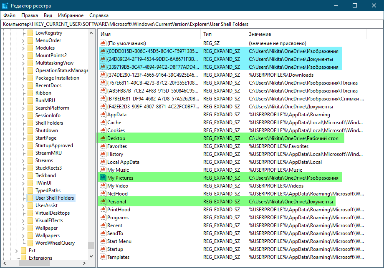Click the tree horizontal scroll-right arrow
The width and height of the screenshot is (384, 268).
pyautogui.click(x=84, y=263)
